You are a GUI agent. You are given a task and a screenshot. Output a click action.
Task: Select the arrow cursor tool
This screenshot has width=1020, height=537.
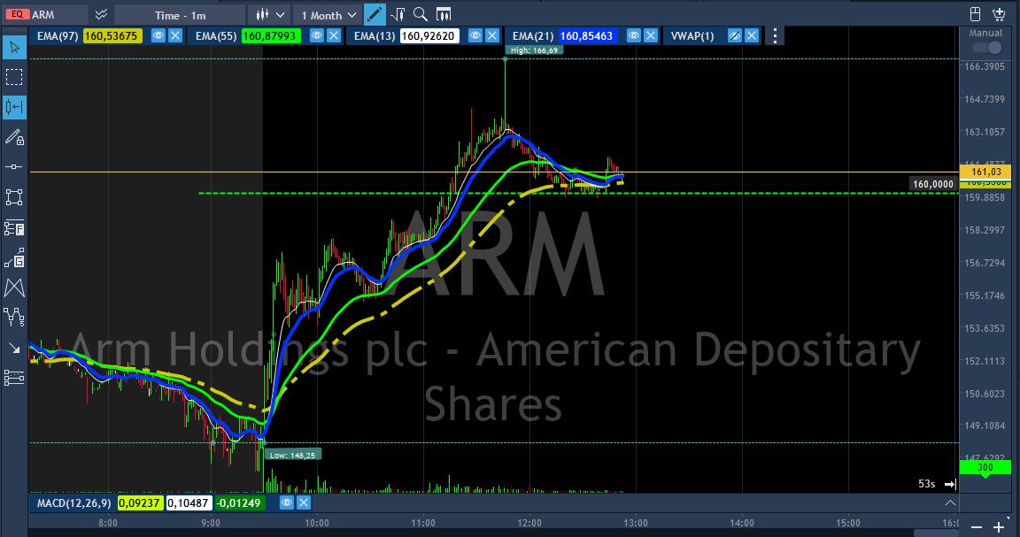tap(14, 46)
